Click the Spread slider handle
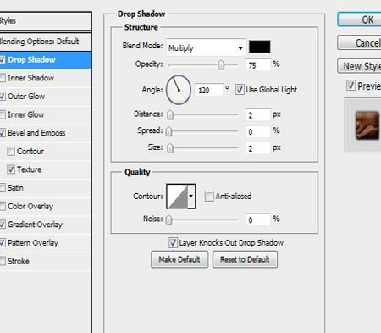Screen dimensions: 381x333 168,131
